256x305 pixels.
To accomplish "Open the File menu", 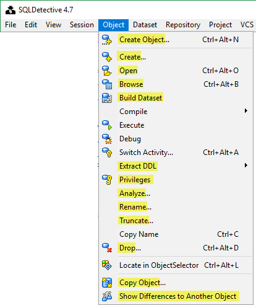I will pos(11,25).
